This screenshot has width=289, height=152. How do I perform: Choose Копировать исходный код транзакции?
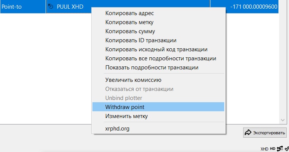click(x=156, y=49)
